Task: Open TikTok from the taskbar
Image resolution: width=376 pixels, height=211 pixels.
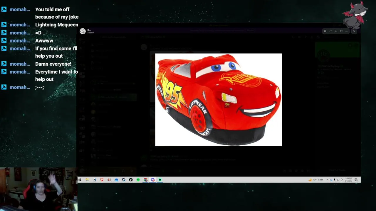Action: click(131, 180)
